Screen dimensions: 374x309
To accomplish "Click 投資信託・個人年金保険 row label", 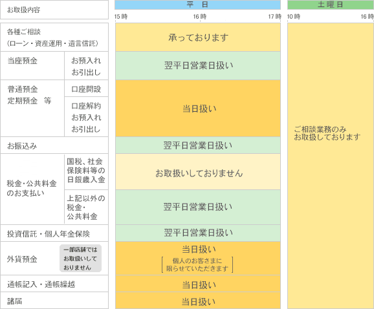I will 54,233.
